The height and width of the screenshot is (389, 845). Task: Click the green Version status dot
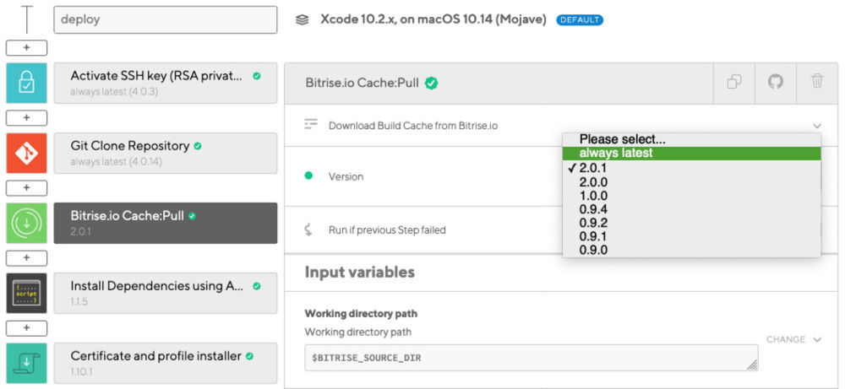click(308, 176)
